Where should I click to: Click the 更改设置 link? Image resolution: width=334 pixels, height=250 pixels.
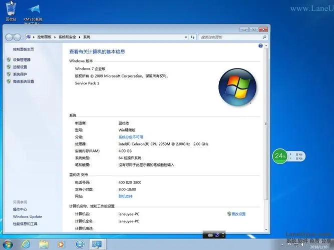pyautogui.click(x=238, y=214)
